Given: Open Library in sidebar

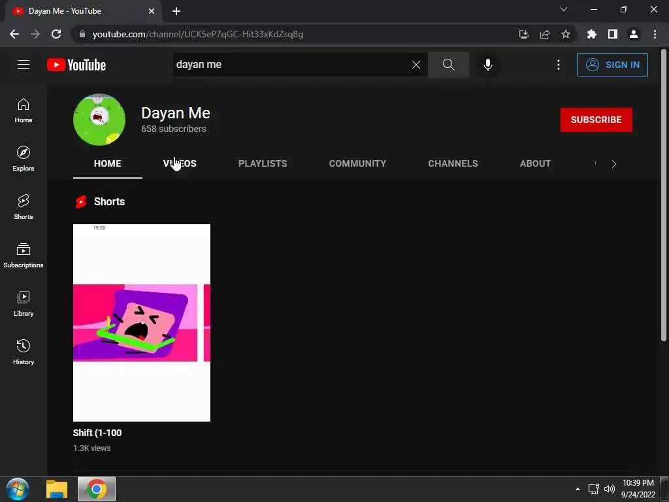Looking at the screenshot, I should pos(24,303).
